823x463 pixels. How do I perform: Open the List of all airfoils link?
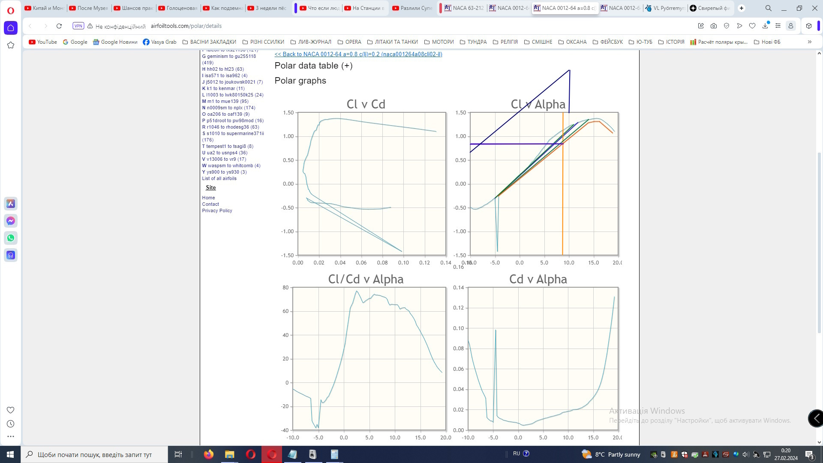[x=219, y=179]
